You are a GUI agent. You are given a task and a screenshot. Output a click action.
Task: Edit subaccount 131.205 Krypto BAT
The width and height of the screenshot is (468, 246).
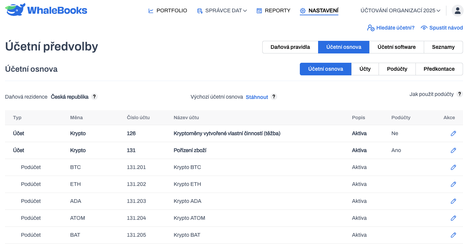pyautogui.click(x=453, y=235)
